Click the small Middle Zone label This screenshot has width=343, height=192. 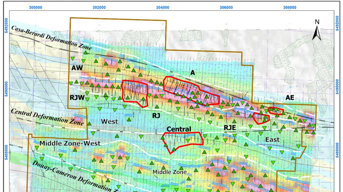pos(169,172)
